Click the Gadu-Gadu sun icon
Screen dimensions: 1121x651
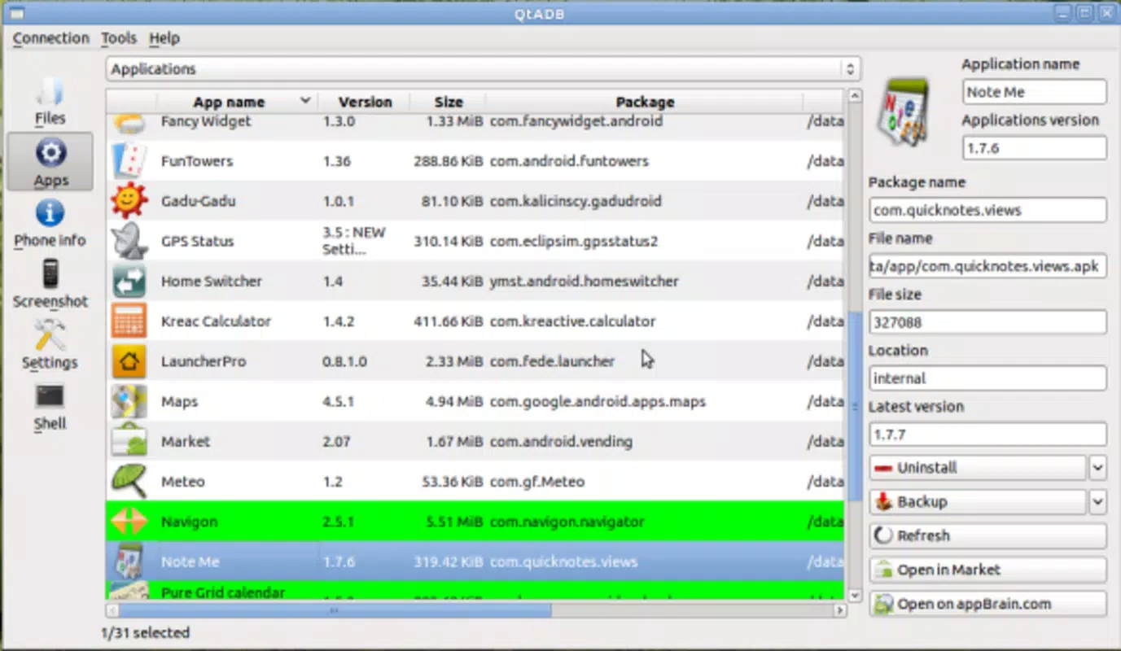coord(129,201)
